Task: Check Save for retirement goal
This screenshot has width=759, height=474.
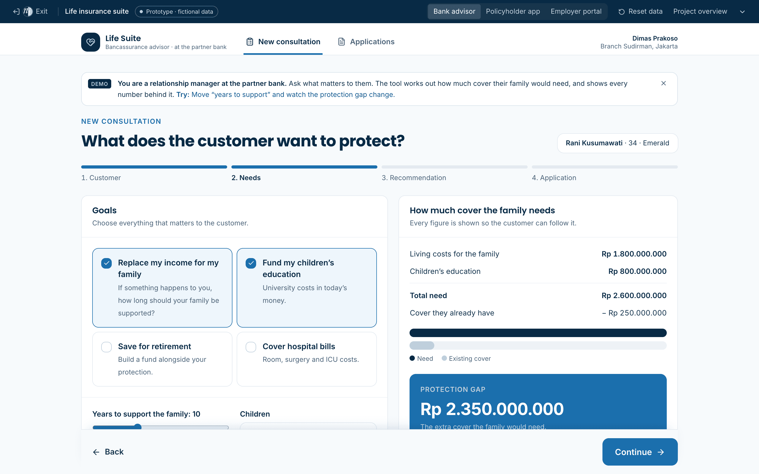Action: pyautogui.click(x=107, y=347)
